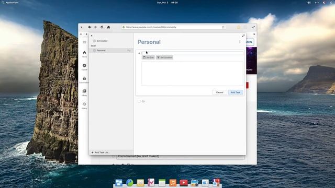Maximize the browser window with expand icon

[x=253, y=27]
